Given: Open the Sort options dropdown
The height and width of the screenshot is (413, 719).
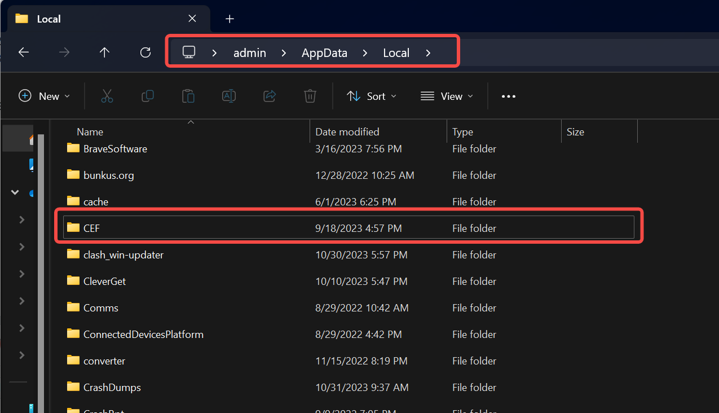Looking at the screenshot, I should [x=372, y=96].
